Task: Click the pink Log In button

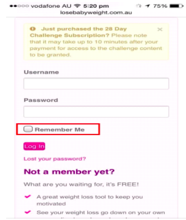Action: click(34, 146)
